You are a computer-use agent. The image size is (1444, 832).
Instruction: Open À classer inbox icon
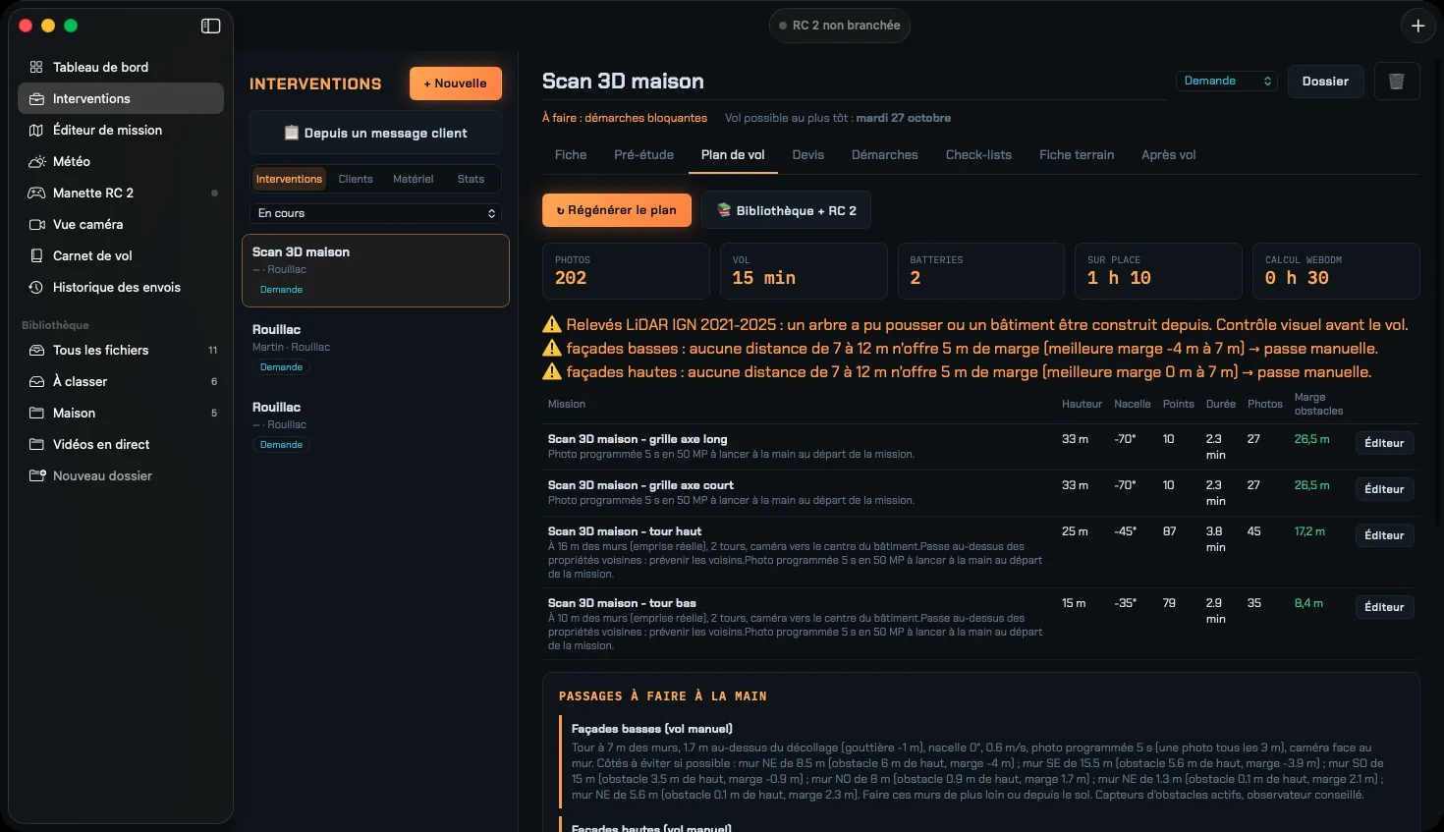coord(36,381)
